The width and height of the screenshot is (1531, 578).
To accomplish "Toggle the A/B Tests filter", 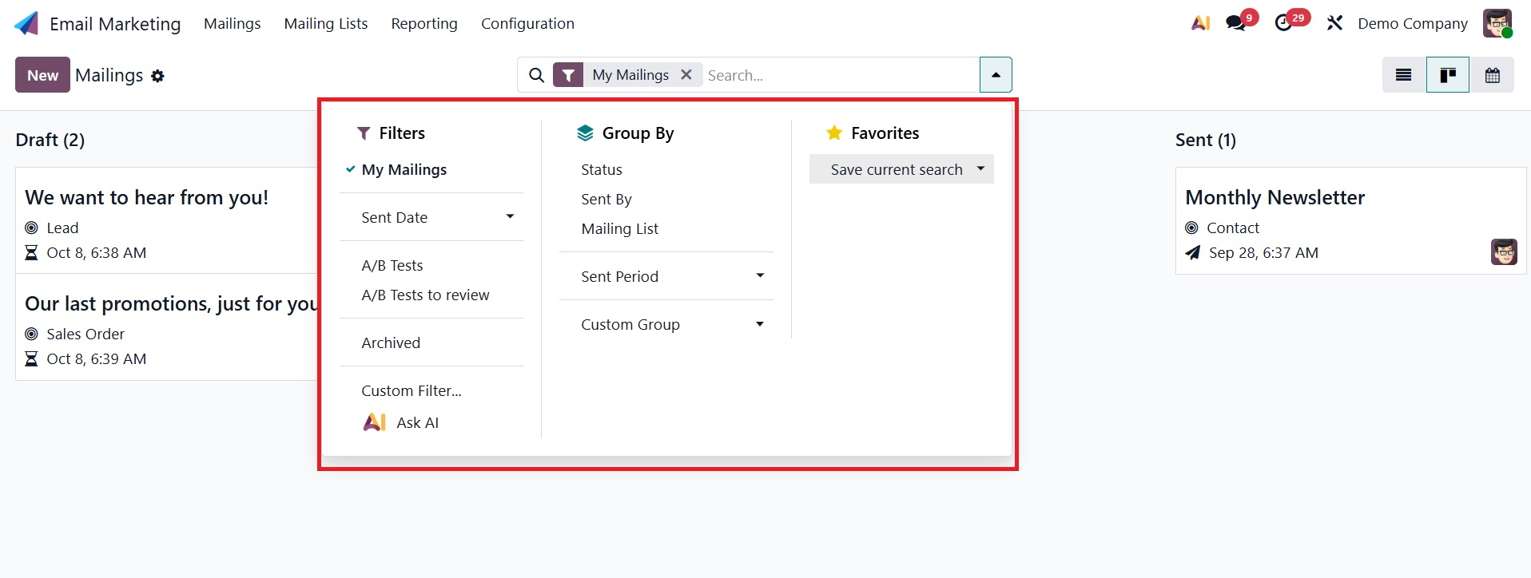I will click(x=392, y=265).
